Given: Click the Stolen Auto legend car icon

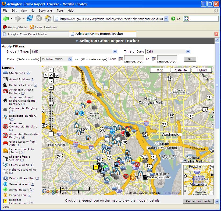Looking at the screenshot, I should pos(5,73).
